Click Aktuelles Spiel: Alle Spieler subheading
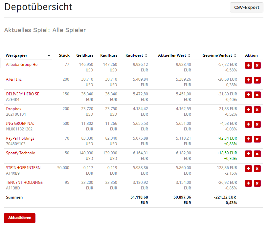 45,30
